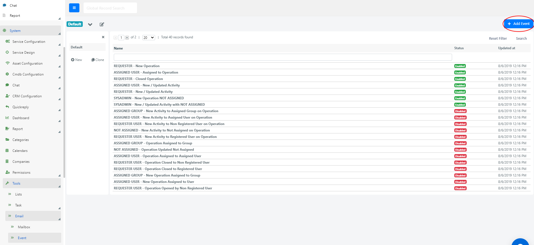Open 'ASSIGNED GROUP - Operation Assigned to Group'
This screenshot has height=245, width=534.
153,143
